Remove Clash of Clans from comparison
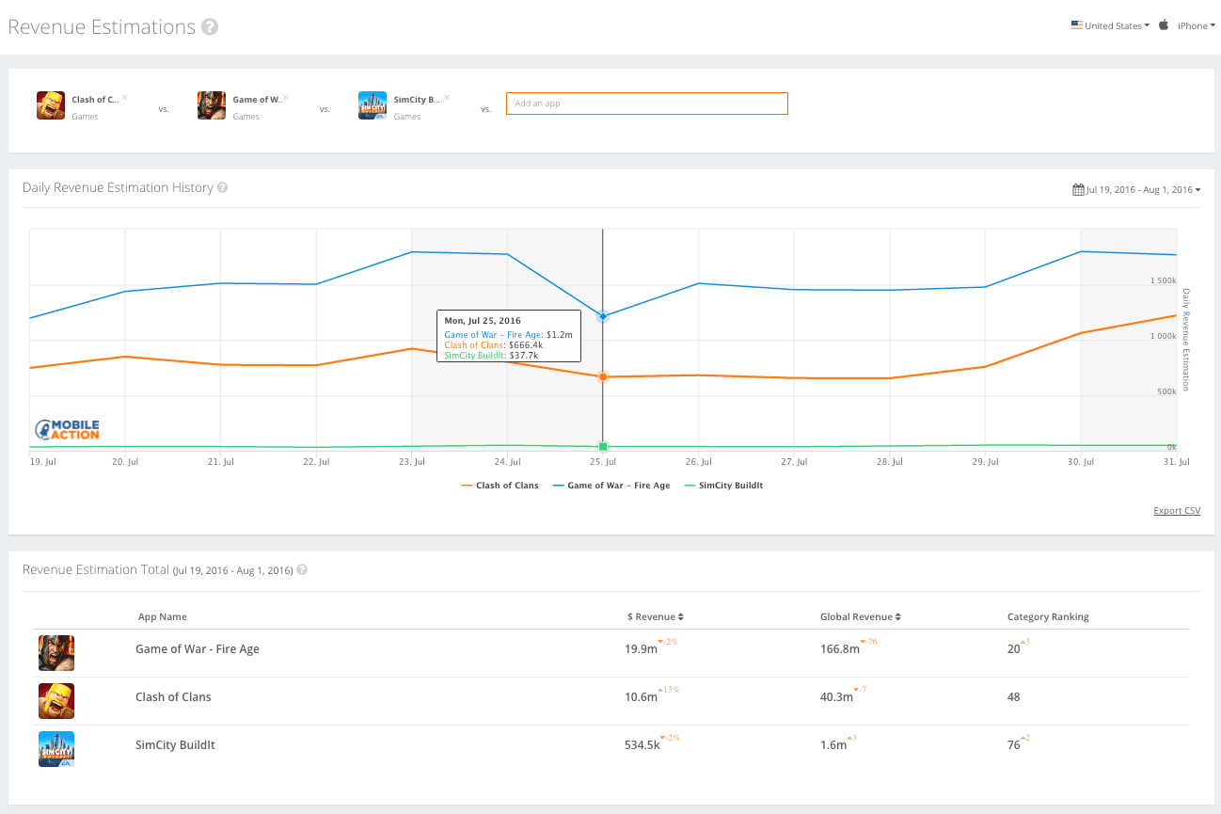 (124, 97)
